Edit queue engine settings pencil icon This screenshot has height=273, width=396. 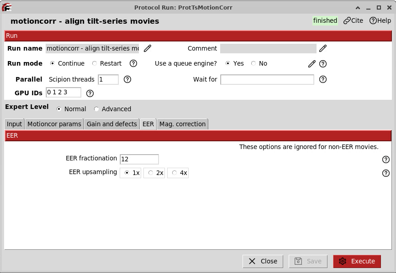pos(312,64)
